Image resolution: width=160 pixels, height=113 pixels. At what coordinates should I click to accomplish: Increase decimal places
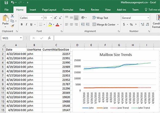pyautogui.click(x=142, y=24)
